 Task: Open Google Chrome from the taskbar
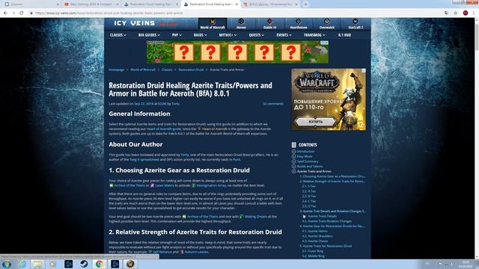click(99, 264)
